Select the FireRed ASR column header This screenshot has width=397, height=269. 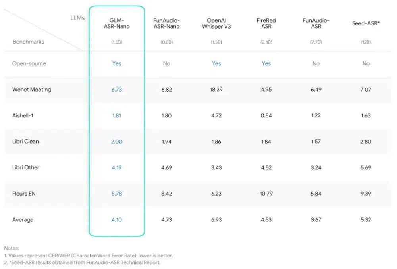click(266, 23)
